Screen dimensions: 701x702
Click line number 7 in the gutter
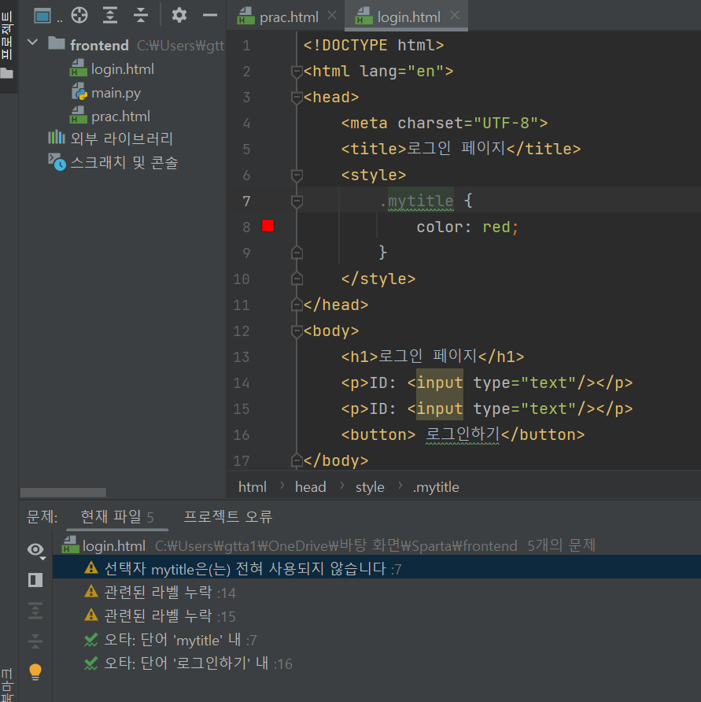tap(246, 201)
